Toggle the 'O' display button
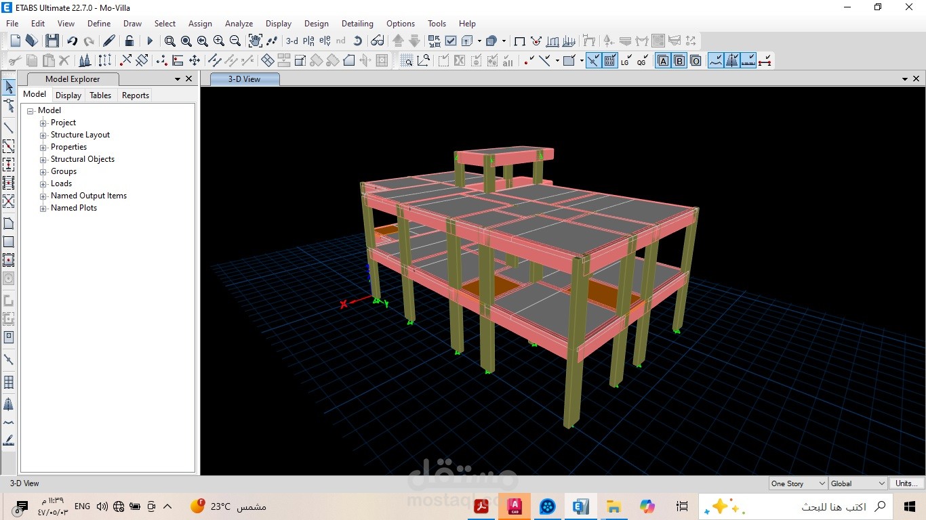 click(696, 61)
